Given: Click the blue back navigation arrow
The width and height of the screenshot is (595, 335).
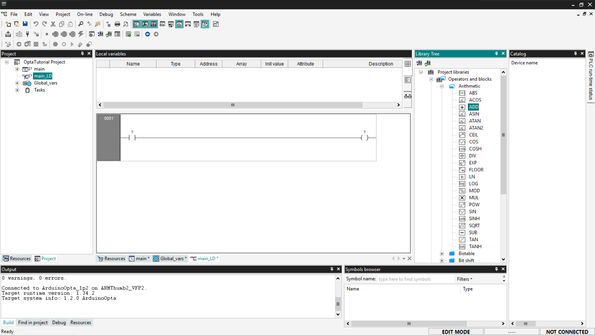Looking at the screenshot, I should pyautogui.click(x=148, y=34).
